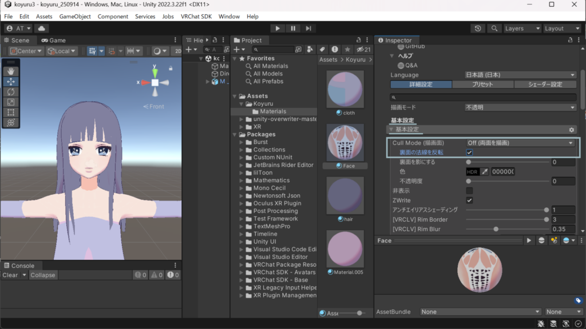Open the basic settings gear icon

pos(571,130)
